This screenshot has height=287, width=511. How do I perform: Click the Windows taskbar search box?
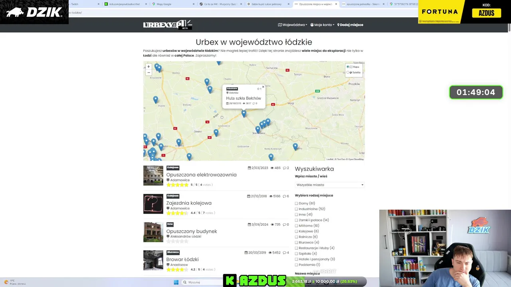click(x=202, y=282)
